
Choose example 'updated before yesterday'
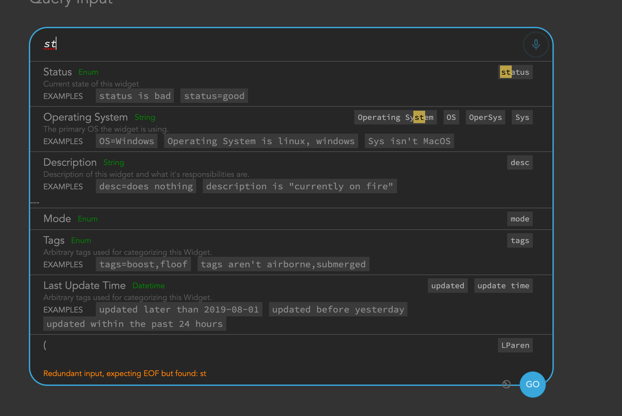coord(338,310)
